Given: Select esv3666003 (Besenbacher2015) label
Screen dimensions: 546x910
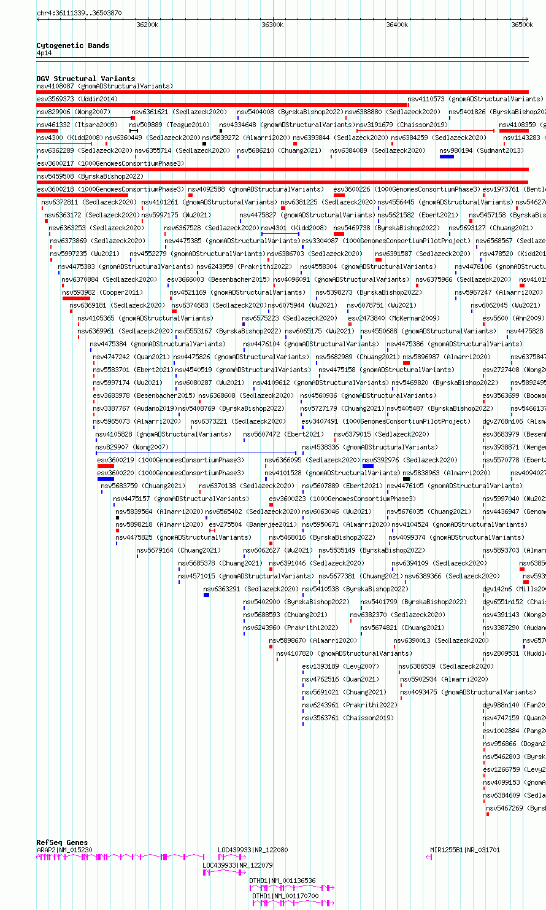Looking at the screenshot, I should pos(218,279).
